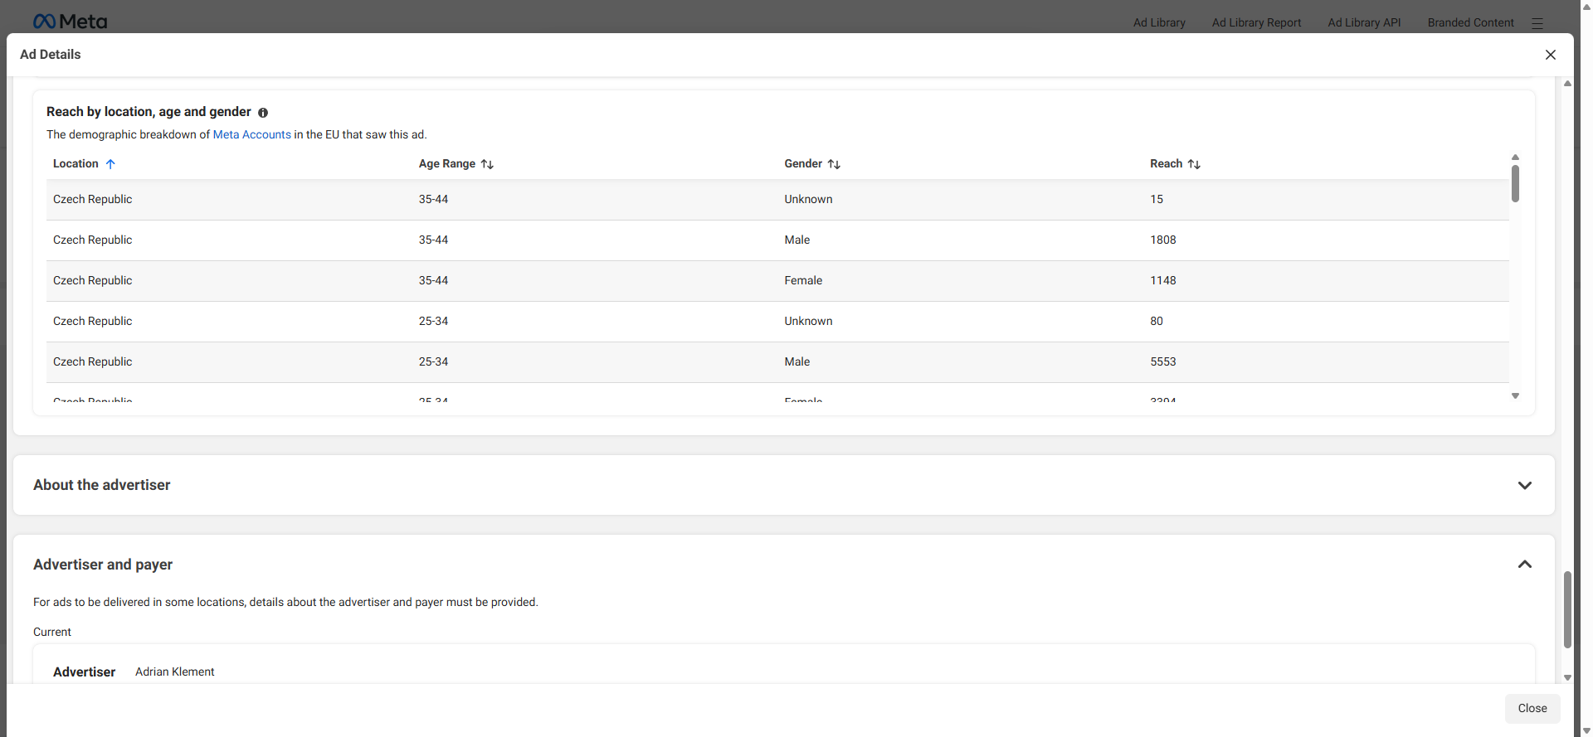Click Age Range column header

coord(447,164)
